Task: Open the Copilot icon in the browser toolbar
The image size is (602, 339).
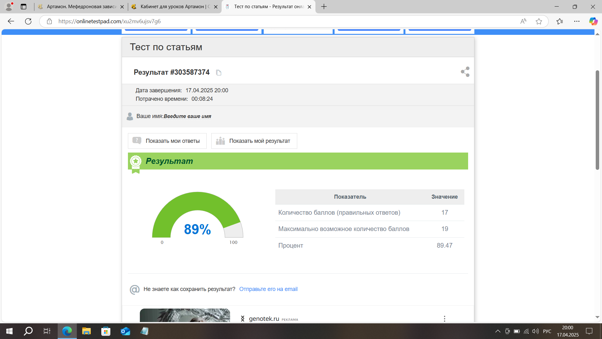Action: pos(593,21)
